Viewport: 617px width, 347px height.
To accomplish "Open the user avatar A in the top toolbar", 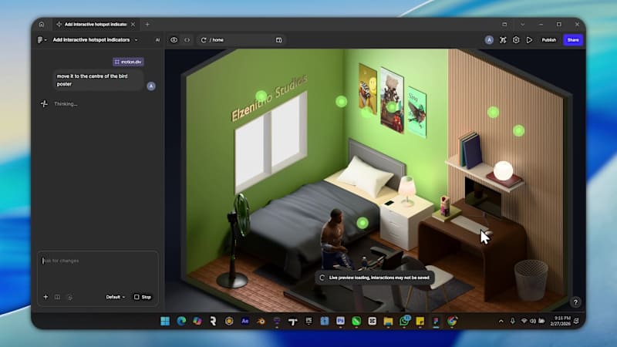I will coord(489,40).
